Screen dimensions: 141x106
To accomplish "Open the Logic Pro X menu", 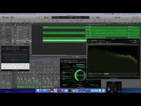I will point(5,14).
